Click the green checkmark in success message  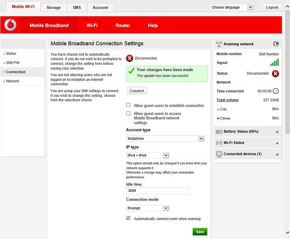click(x=131, y=71)
